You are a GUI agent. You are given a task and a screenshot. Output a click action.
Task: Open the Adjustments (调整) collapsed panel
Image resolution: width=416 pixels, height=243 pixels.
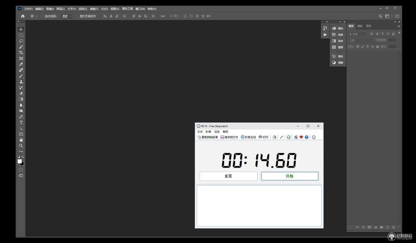click(x=337, y=62)
